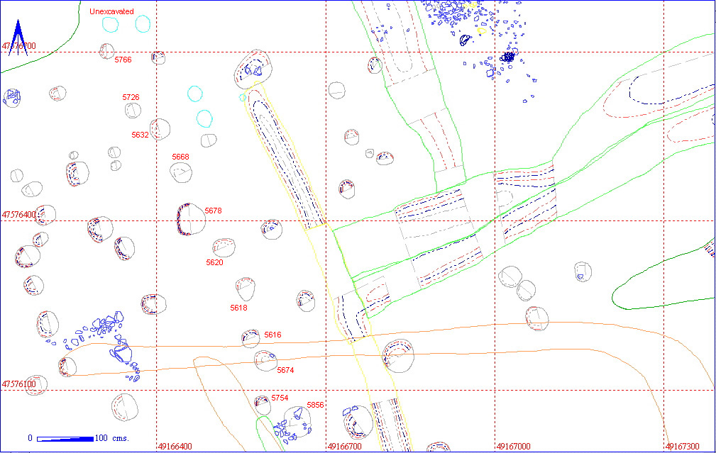This screenshot has height=453, width=716.
Task: Select feature number 5726
Action: coord(131,97)
